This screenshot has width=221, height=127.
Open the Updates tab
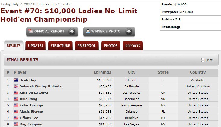36,46
